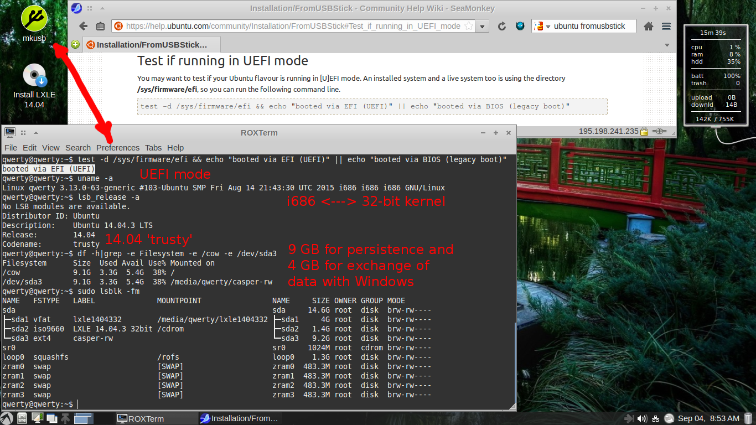Open the mkusb desktop icon
756x425 pixels.
[x=34, y=24]
